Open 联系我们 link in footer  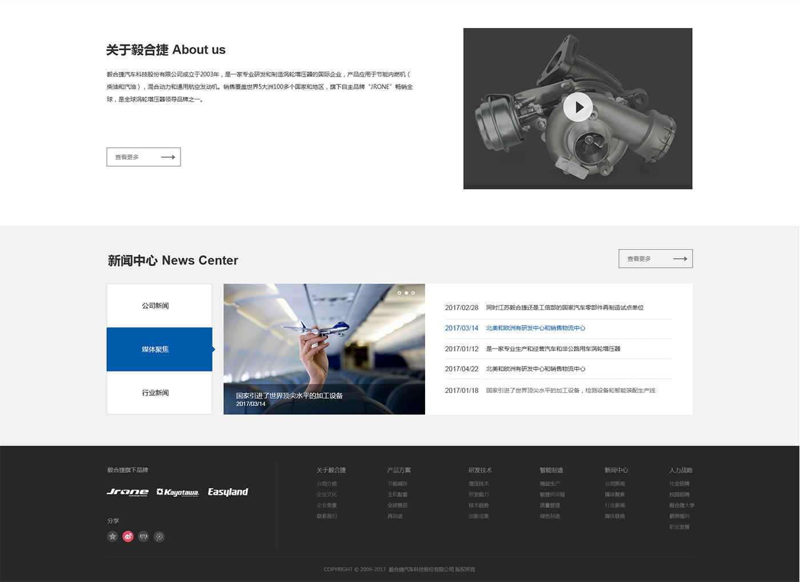point(327,516)
